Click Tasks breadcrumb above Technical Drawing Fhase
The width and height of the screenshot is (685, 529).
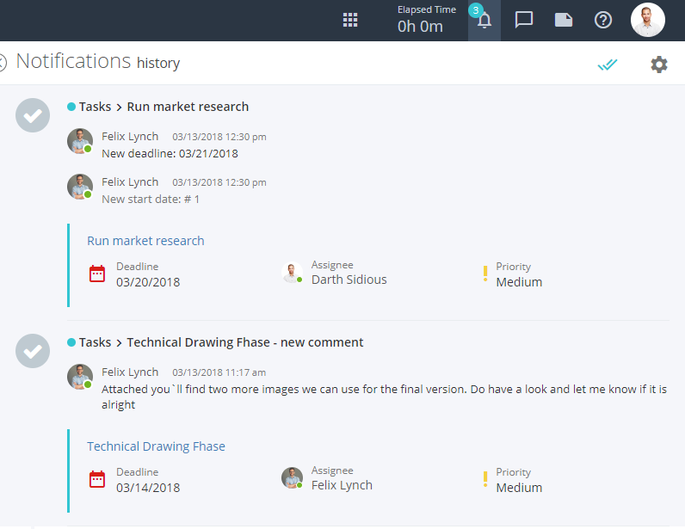(95, 342)
